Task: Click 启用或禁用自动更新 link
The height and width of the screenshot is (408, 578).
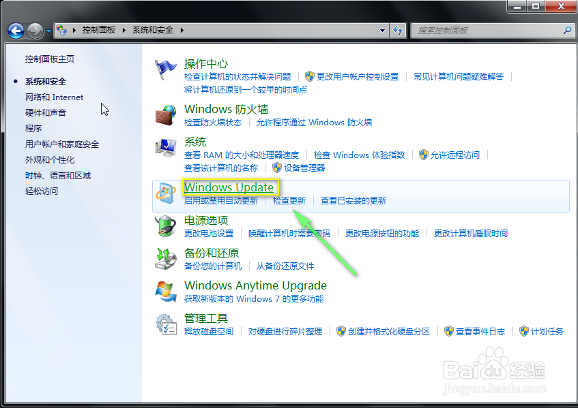Action: pos(221,200)
